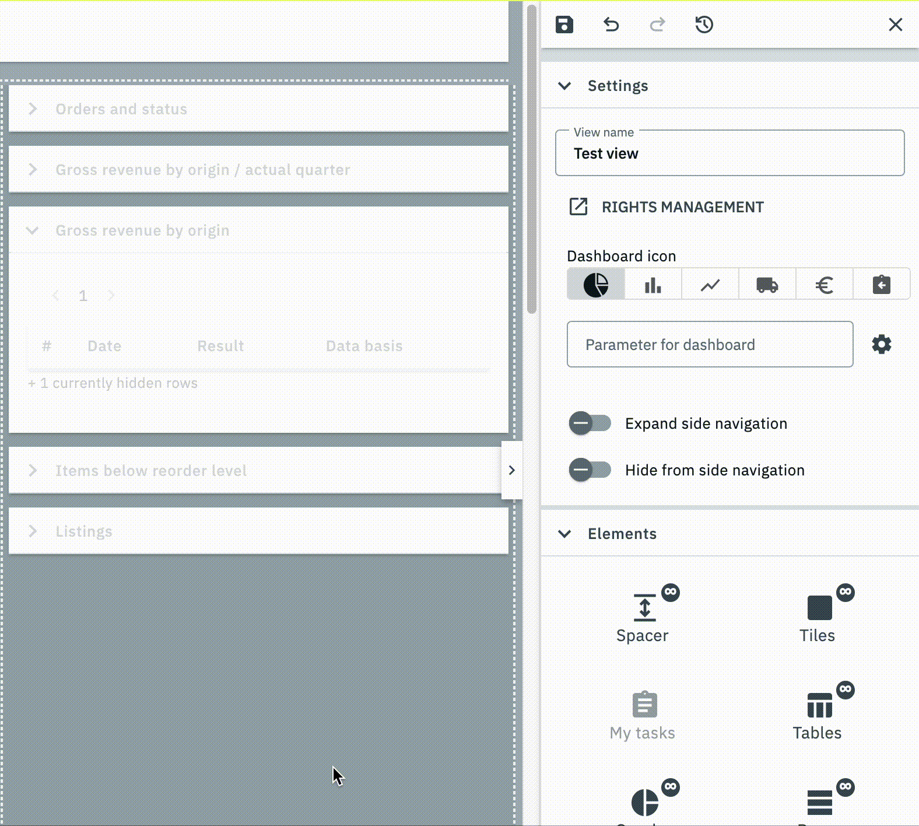Screen dimensions: 919x826
Task: Toggle Hide from side navigation
Action: (x=590, y=470)
